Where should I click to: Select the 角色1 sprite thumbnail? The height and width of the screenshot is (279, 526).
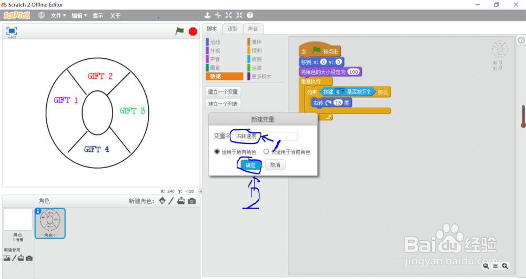coord(50,223)
